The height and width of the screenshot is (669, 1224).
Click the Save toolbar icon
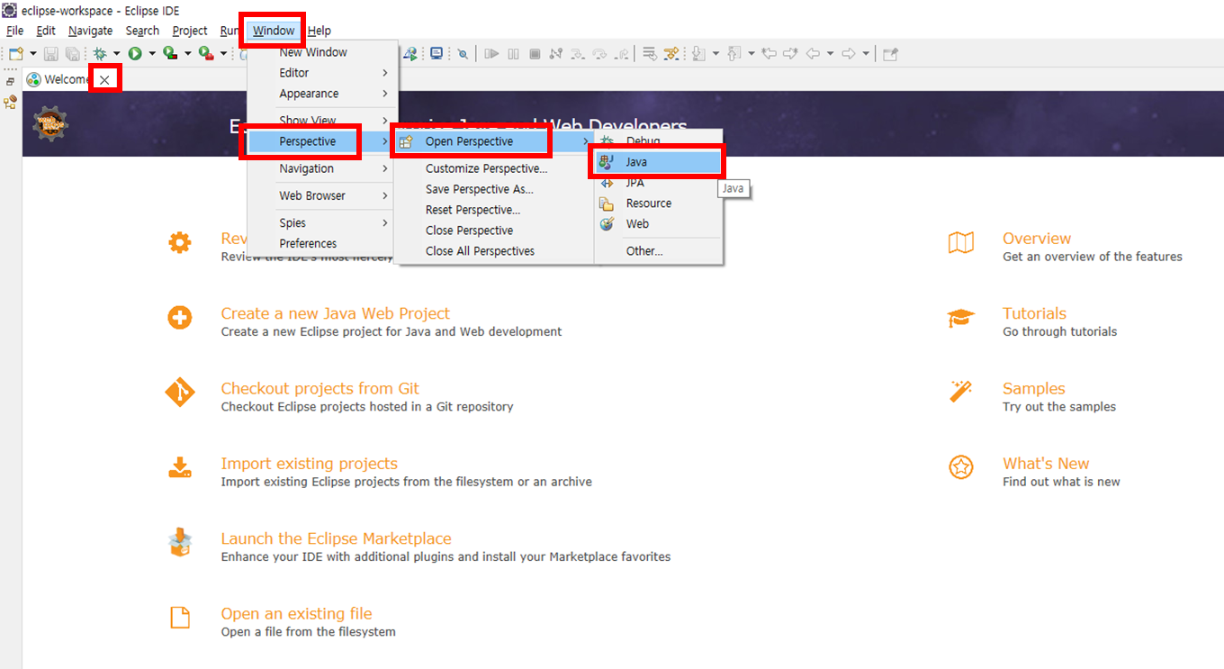pyautogui.click(x=50, y=54)
